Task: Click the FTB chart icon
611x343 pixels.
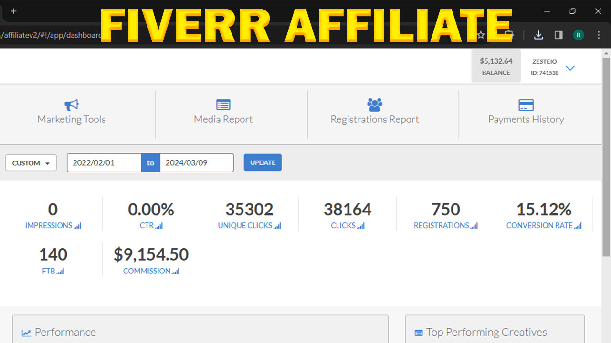Action: 60,271
